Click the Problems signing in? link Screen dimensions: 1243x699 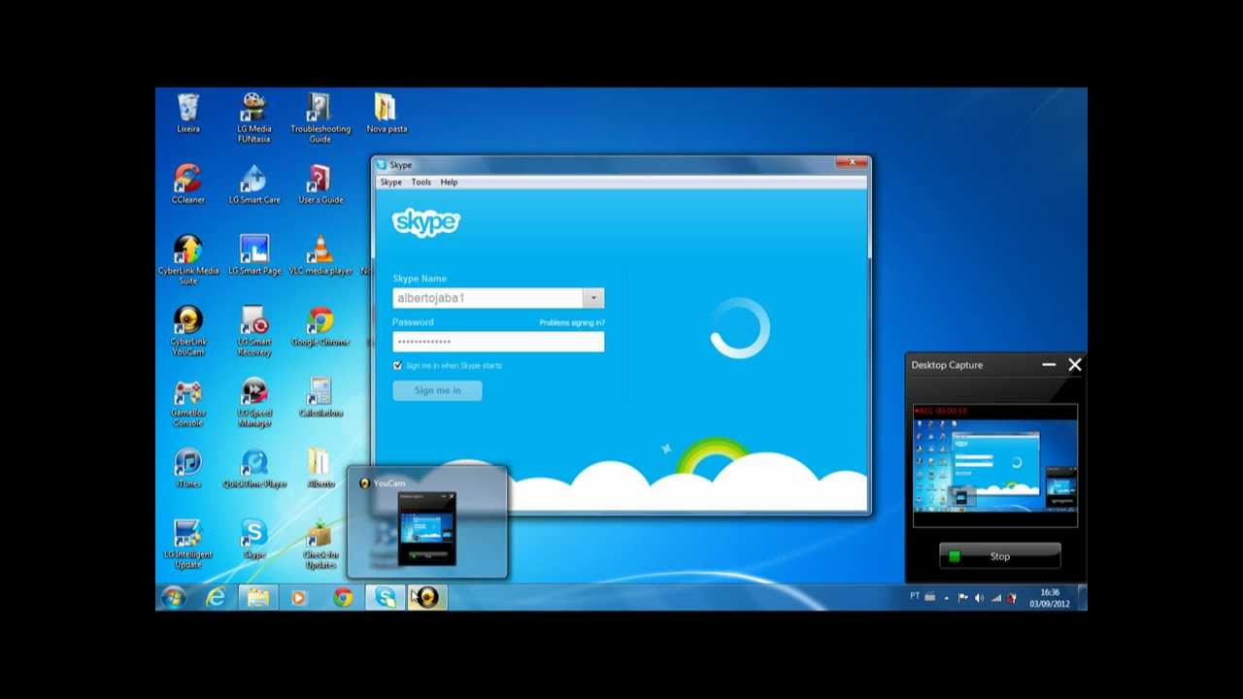pos(572,322)
